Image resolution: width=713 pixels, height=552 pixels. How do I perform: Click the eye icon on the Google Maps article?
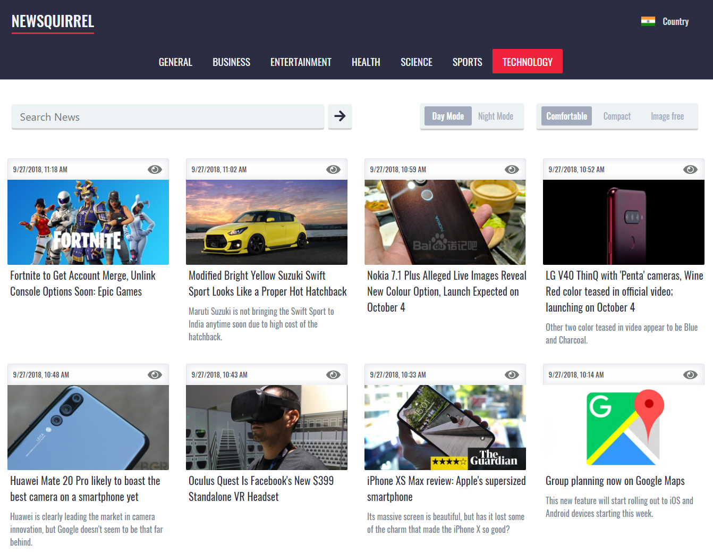coord(690,375)
